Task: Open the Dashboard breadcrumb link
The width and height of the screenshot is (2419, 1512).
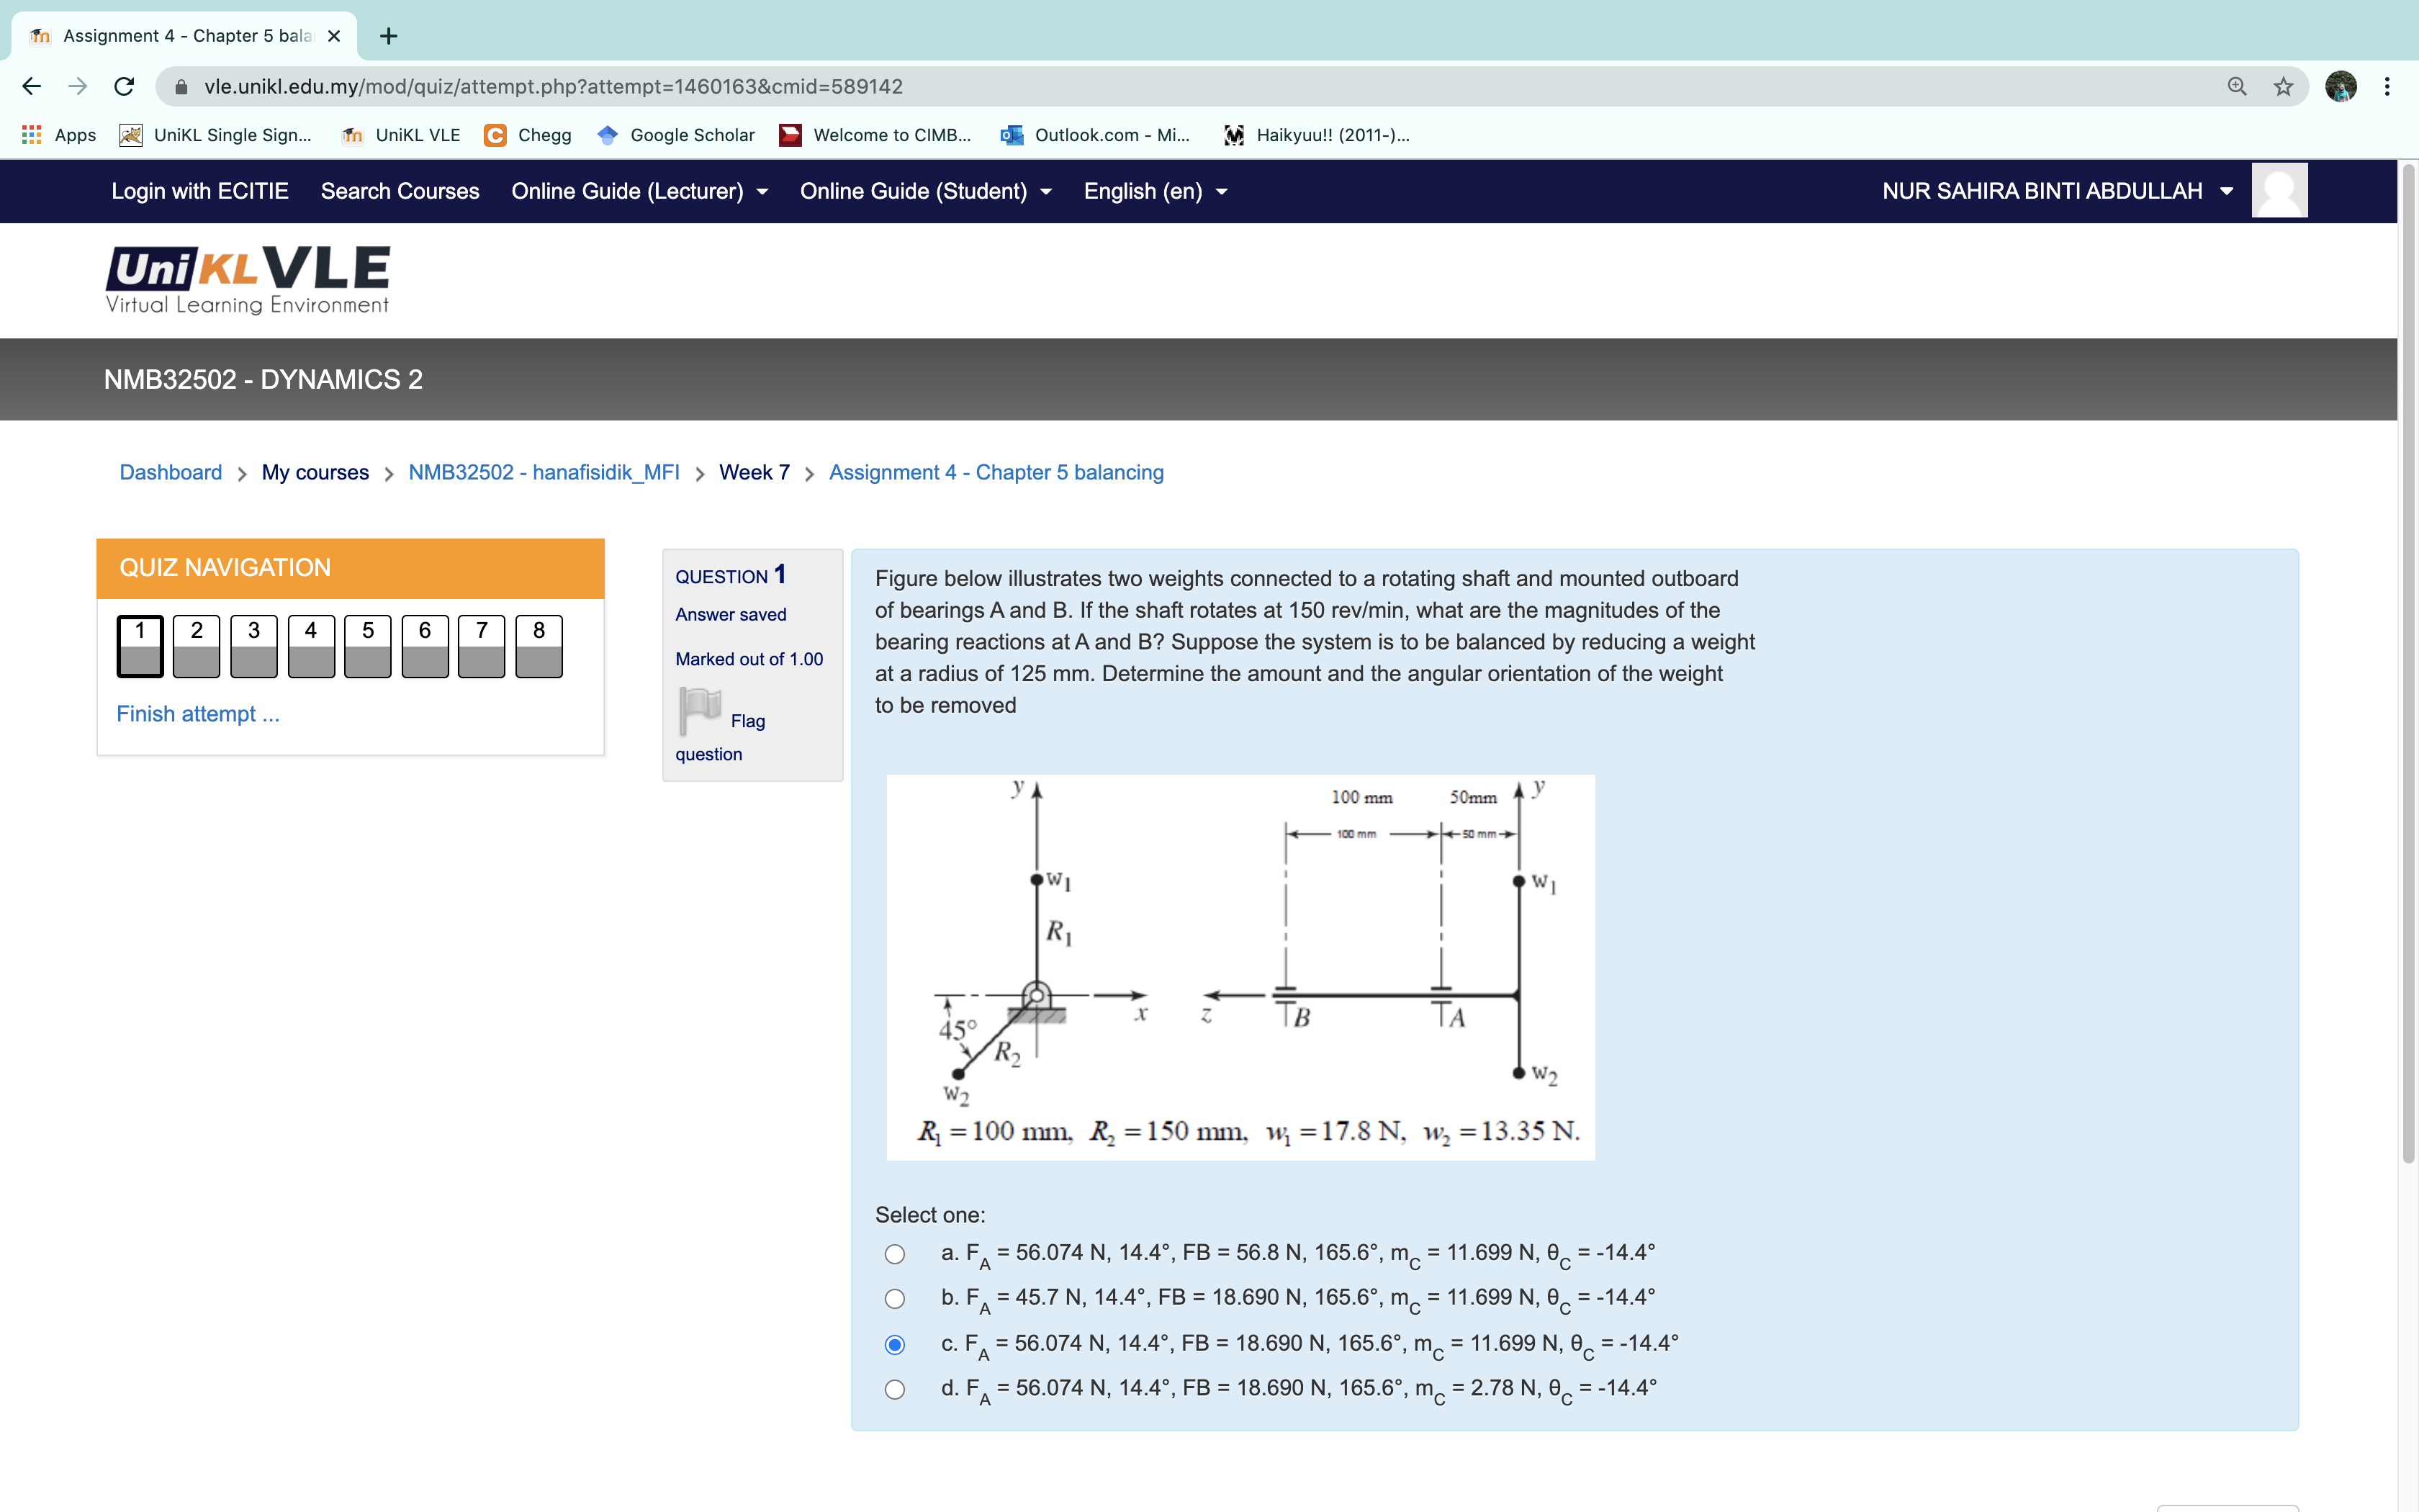Action: (171, 472)
